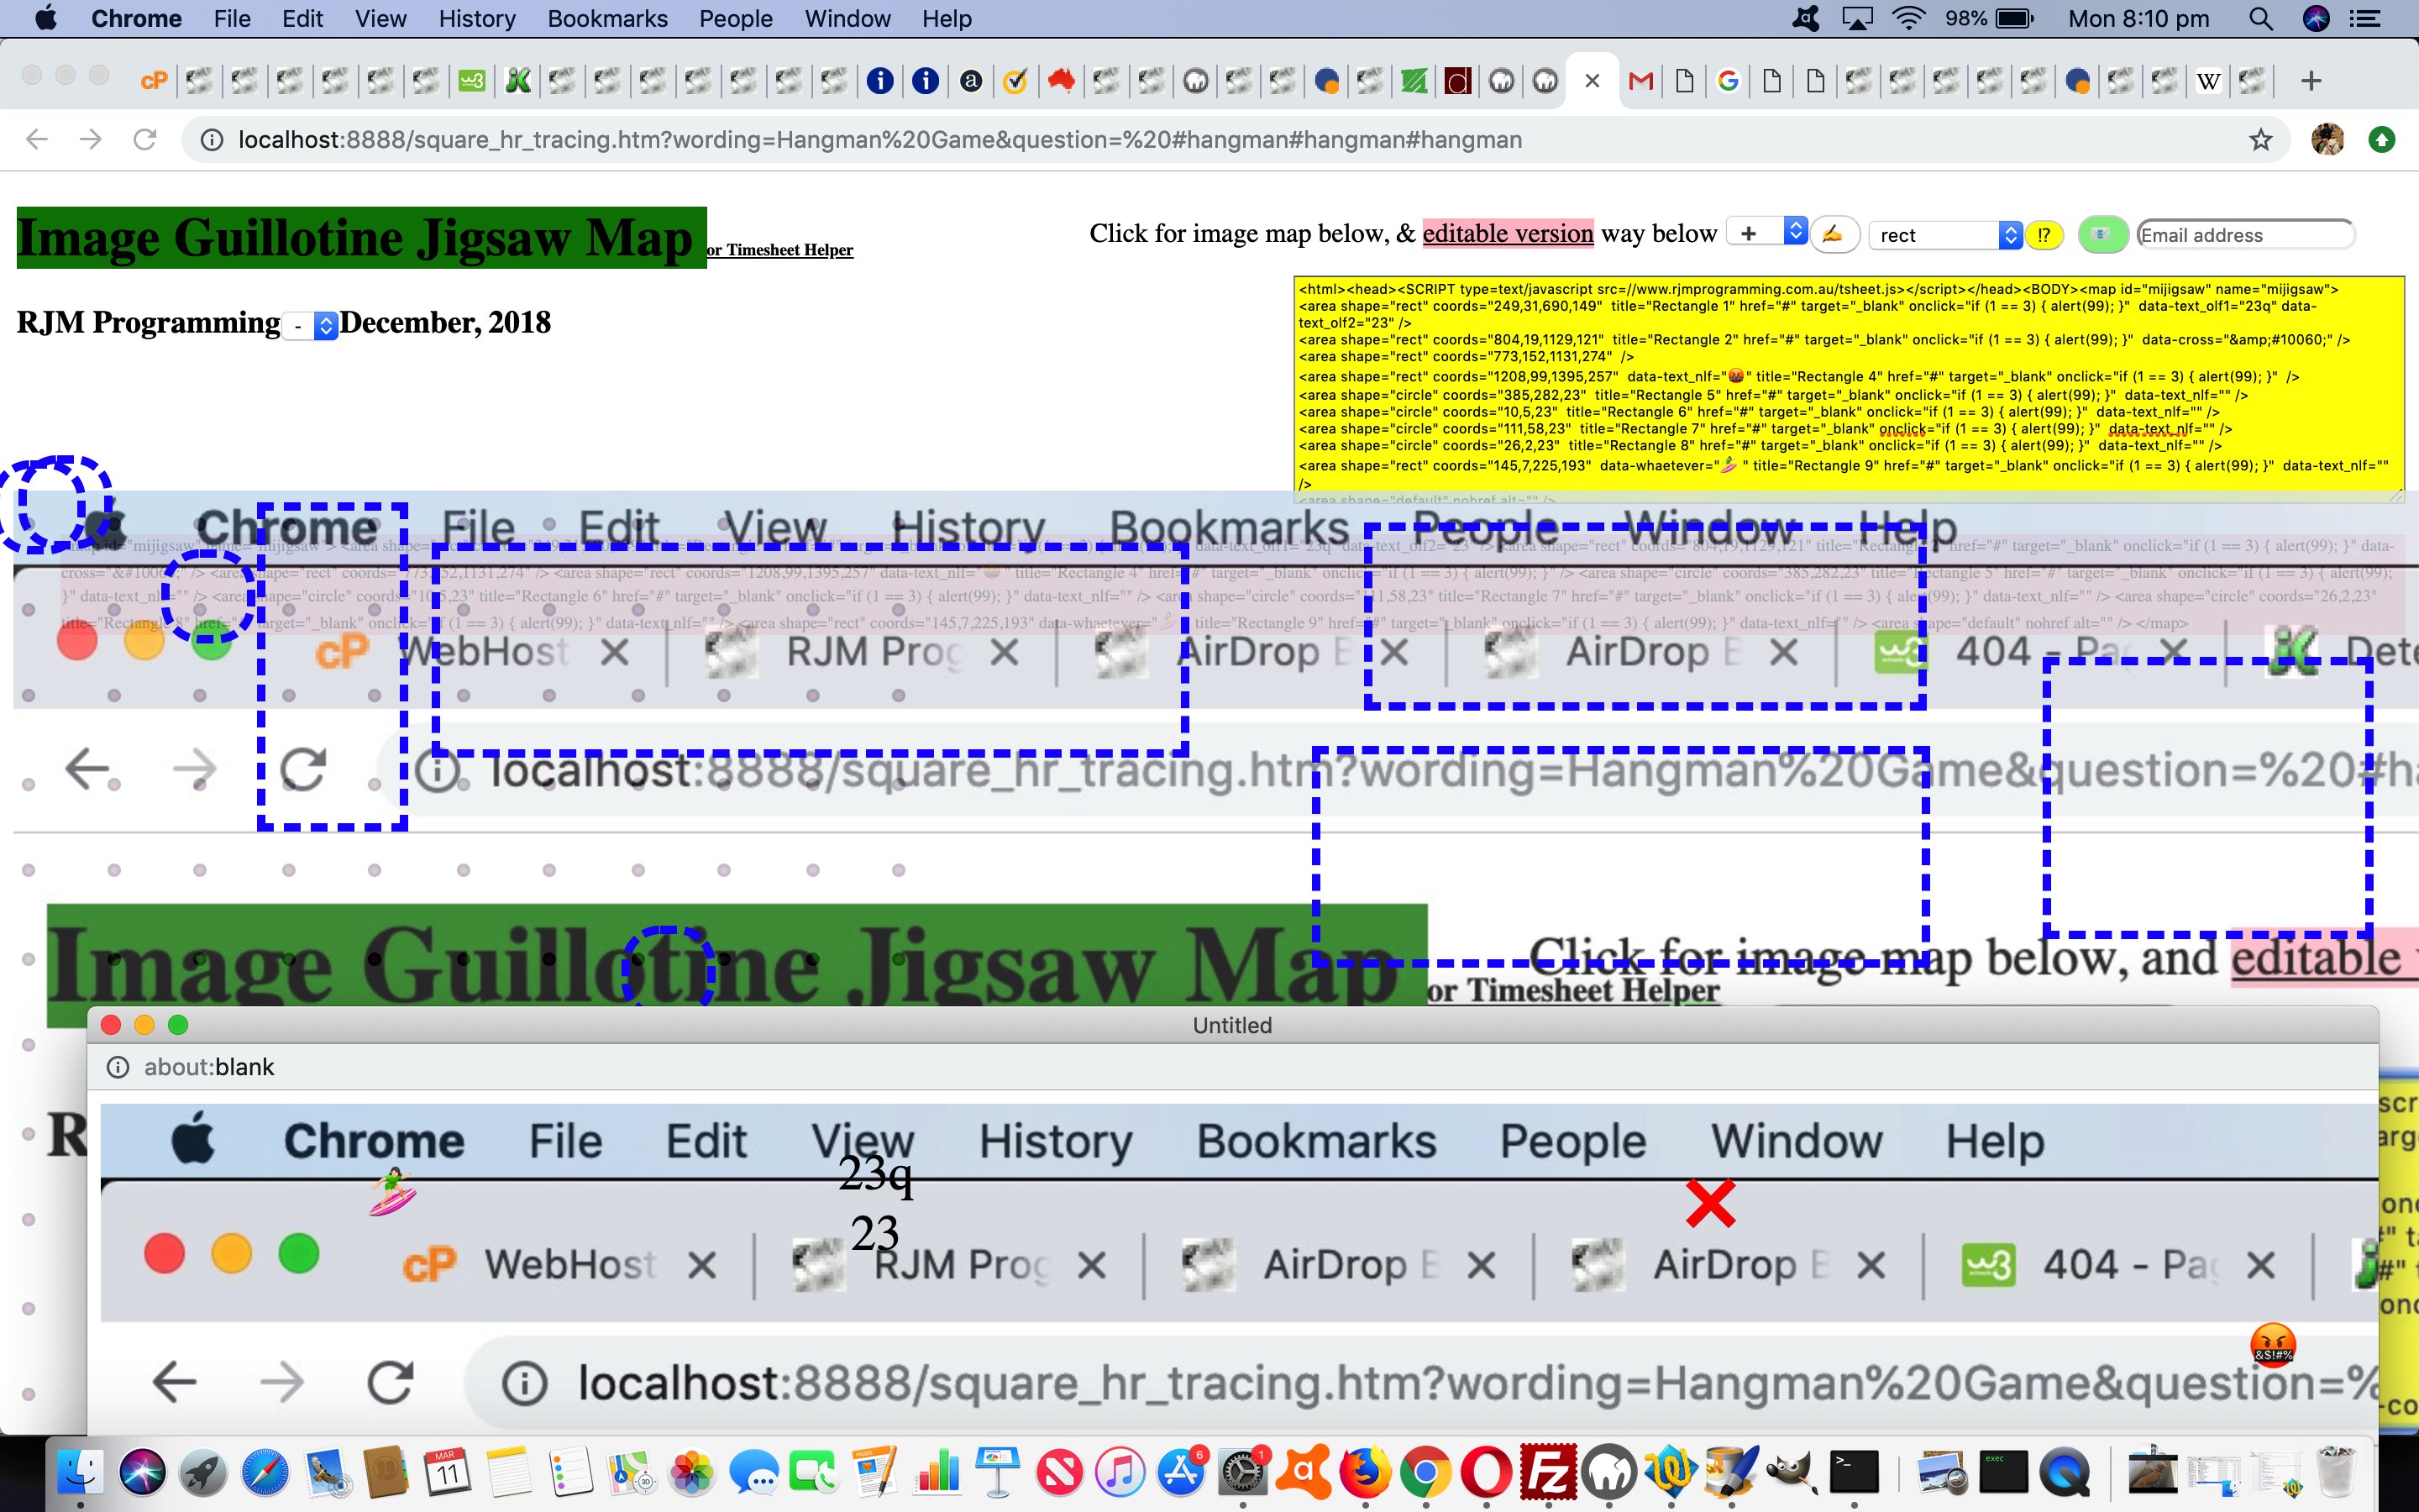The height and width of the screenshot is (1512, 2419).
Task: Open the History menu
Action: point(477,19)
